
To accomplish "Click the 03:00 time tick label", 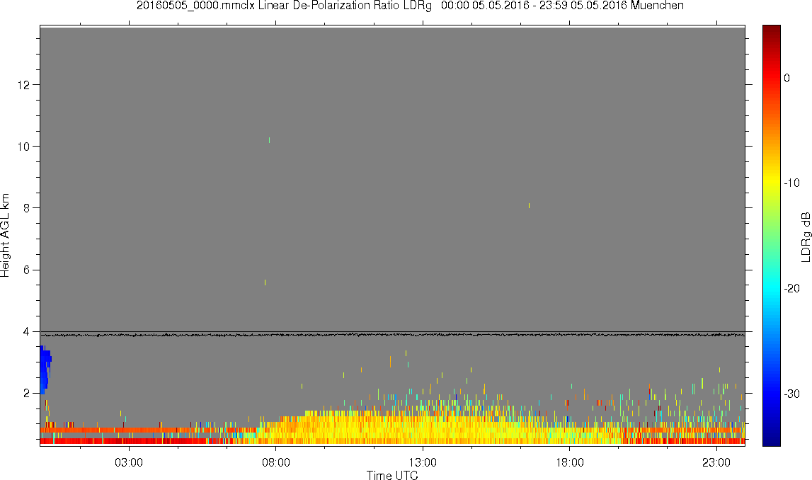I will (128, 462).
